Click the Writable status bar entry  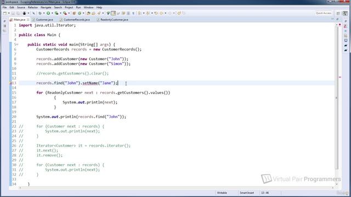pos(222,193)
